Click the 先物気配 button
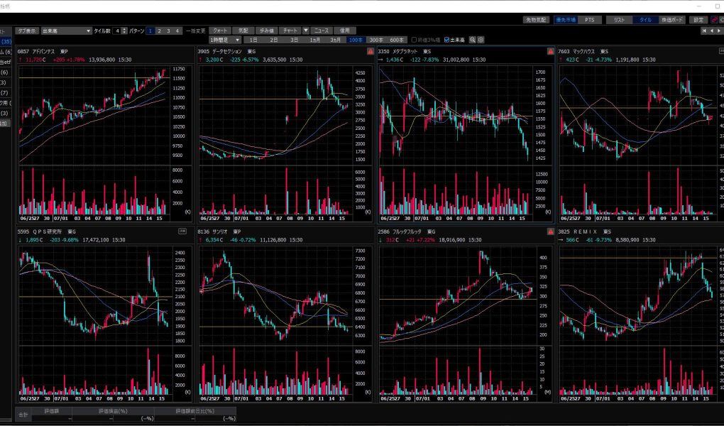 coord(537,20)
